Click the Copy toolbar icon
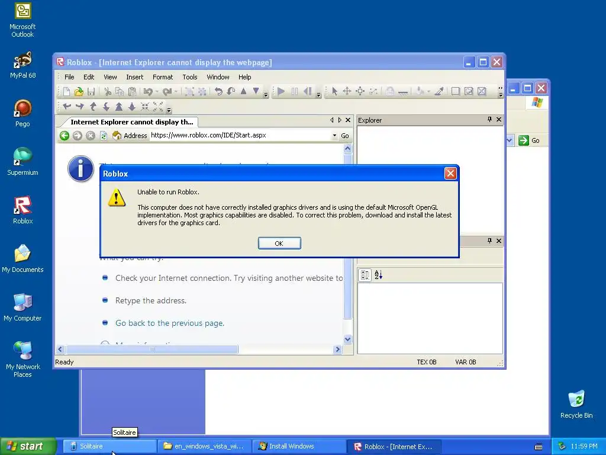606x455 pixels. [x=120, y=91]
